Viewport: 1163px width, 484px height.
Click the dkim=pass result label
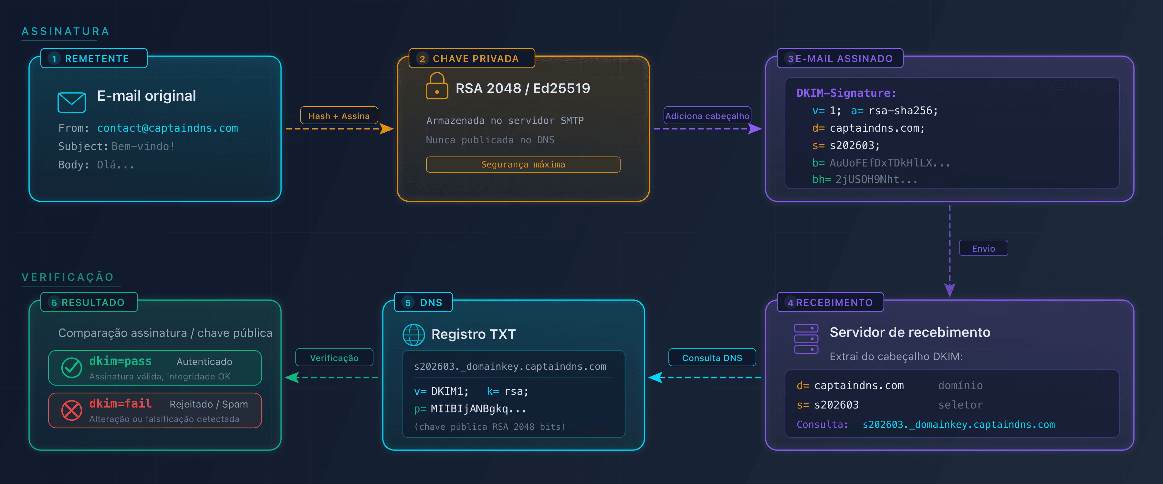pos(120,361)
